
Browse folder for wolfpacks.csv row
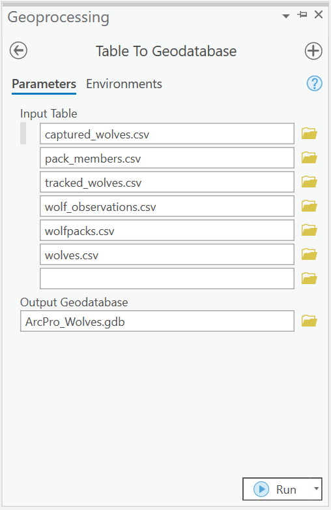309,230
